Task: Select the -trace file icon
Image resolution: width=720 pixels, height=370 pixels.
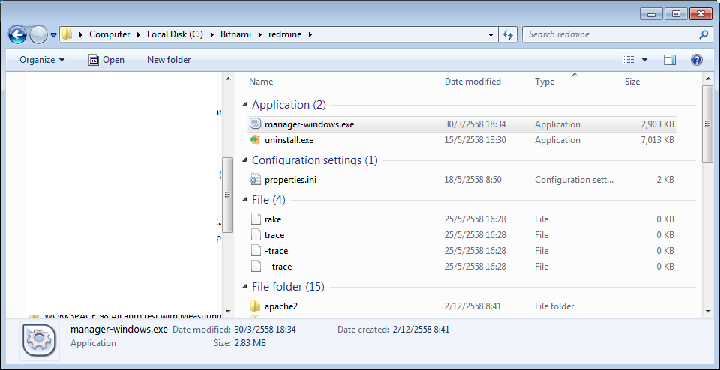Action: 256,251
